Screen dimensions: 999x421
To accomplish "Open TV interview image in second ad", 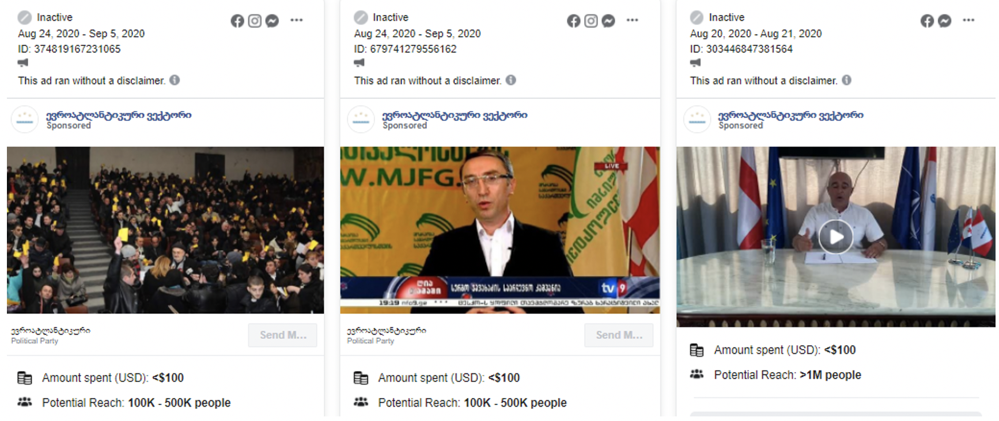I will pos(500,230).
